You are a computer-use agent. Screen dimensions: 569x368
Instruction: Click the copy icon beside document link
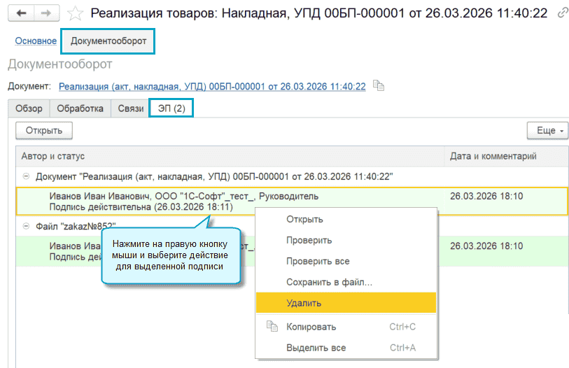379,86
